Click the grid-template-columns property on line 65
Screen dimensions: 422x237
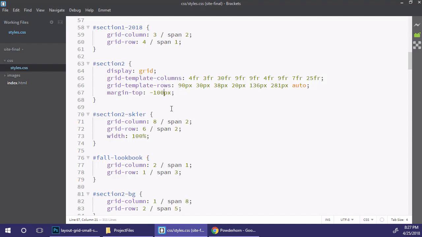tap(144, 78)
